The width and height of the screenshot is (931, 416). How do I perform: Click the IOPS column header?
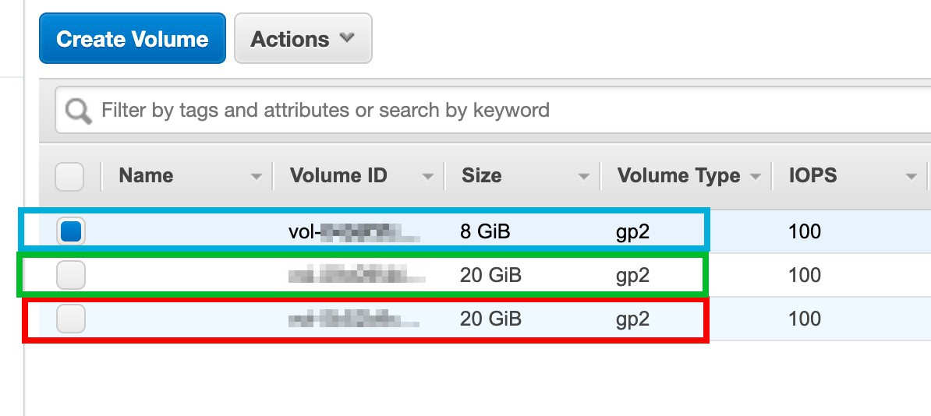point(812,175)
